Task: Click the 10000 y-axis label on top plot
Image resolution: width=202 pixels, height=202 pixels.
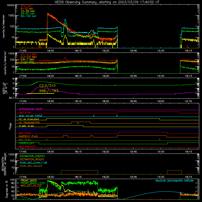Action: (10, 5)
